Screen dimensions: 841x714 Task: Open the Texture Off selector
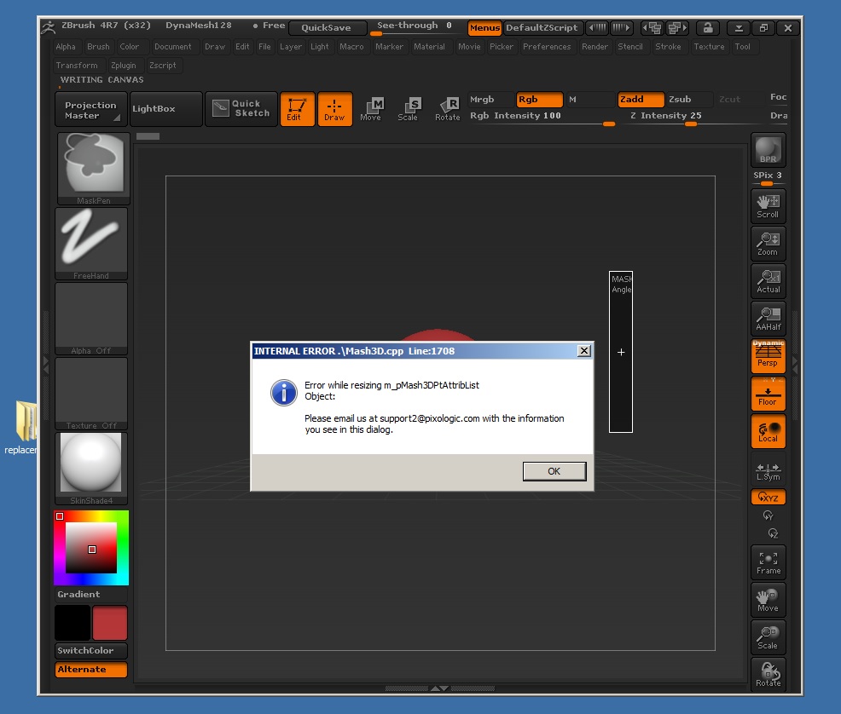91,393
